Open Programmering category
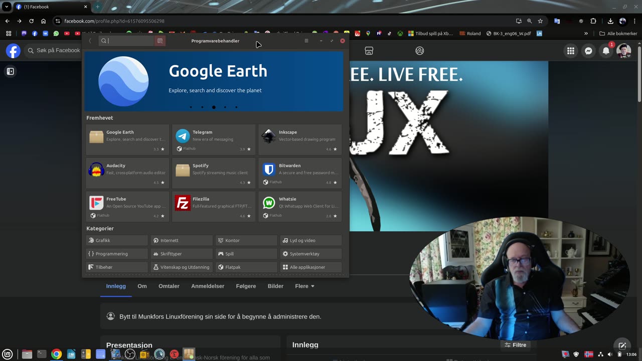Image resolution: width=642 pixels, height=361 pixels. click(x=117, y=254)
